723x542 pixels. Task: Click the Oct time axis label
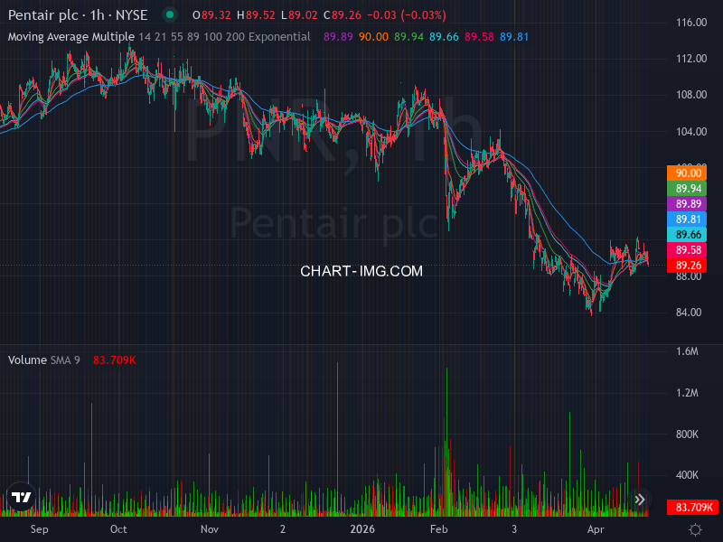[118, 529]
